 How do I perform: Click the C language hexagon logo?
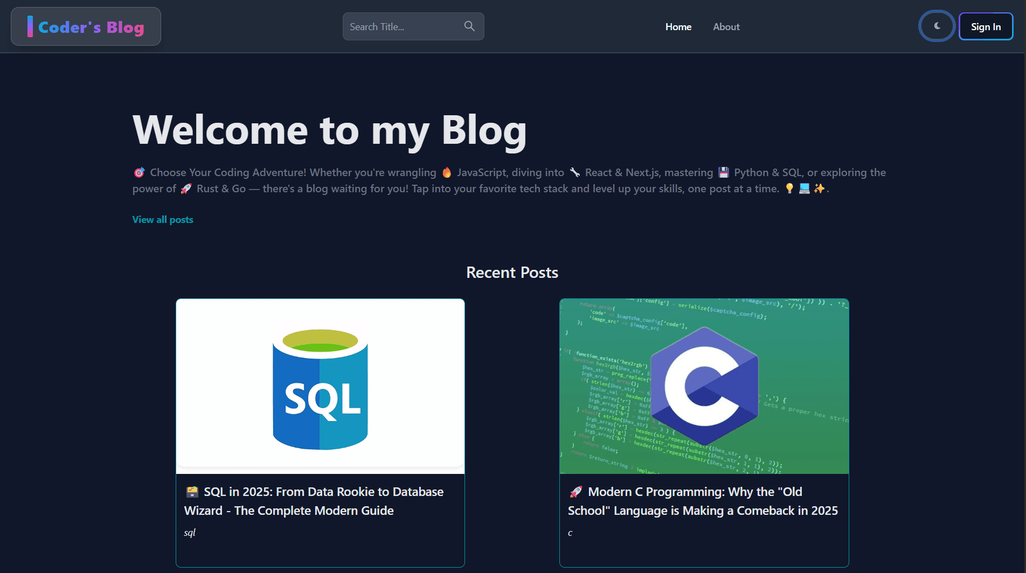pos(703,386)
